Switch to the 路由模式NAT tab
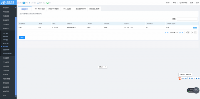 click(x=81, y=9)
